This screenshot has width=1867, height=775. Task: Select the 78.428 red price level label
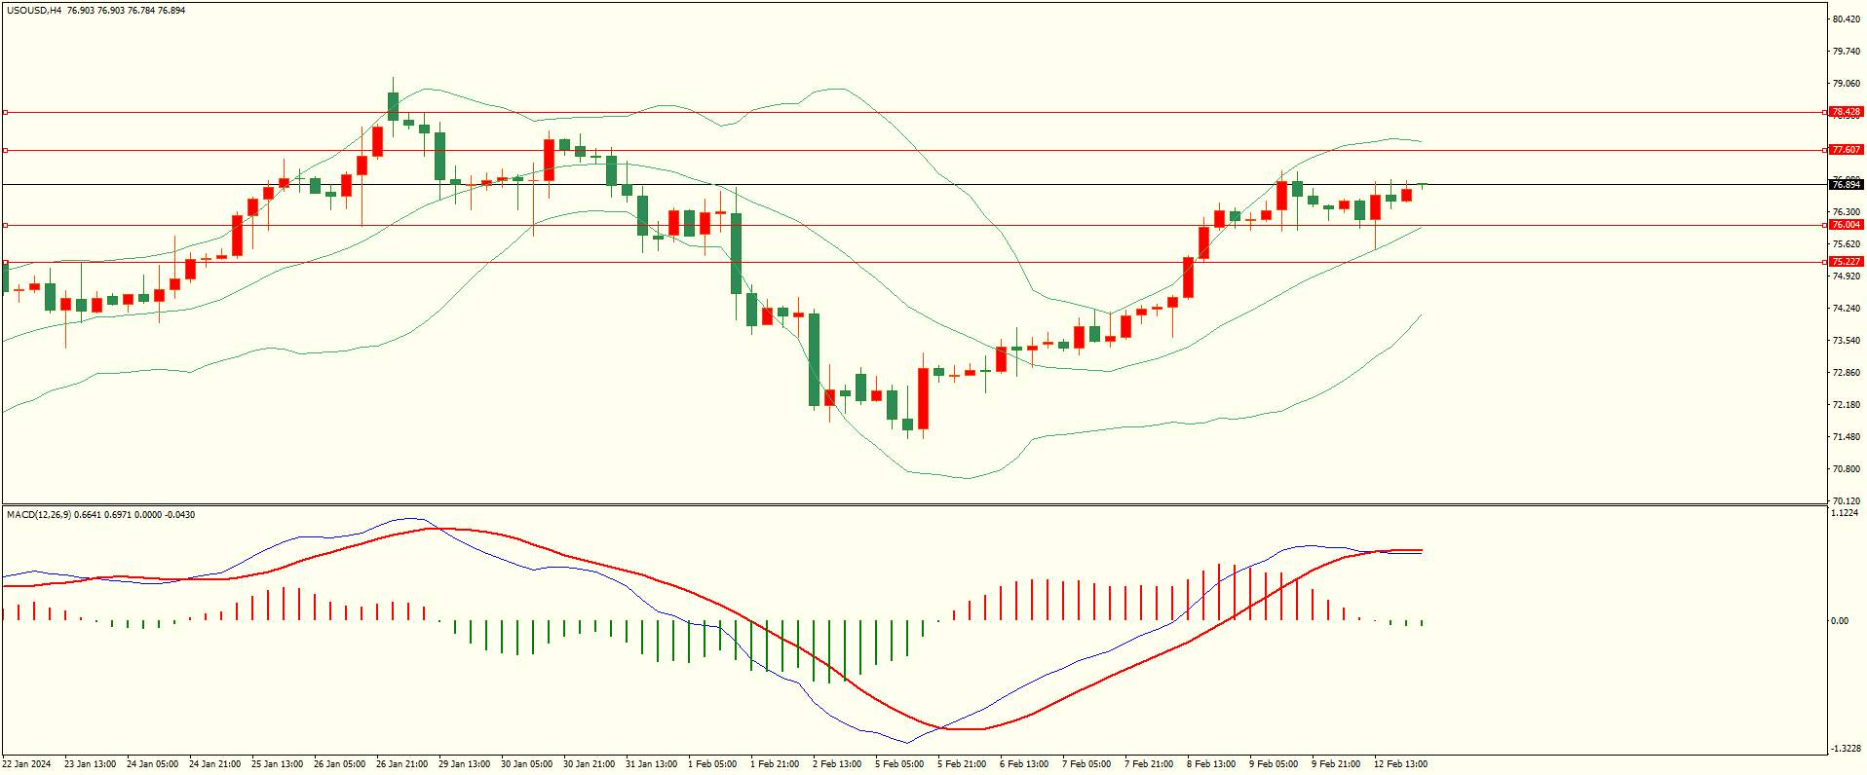[x=1847, y=112]
